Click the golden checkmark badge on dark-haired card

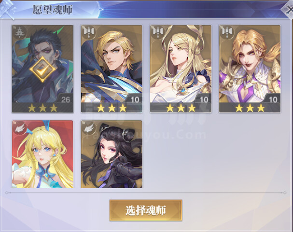pos(42,70)
